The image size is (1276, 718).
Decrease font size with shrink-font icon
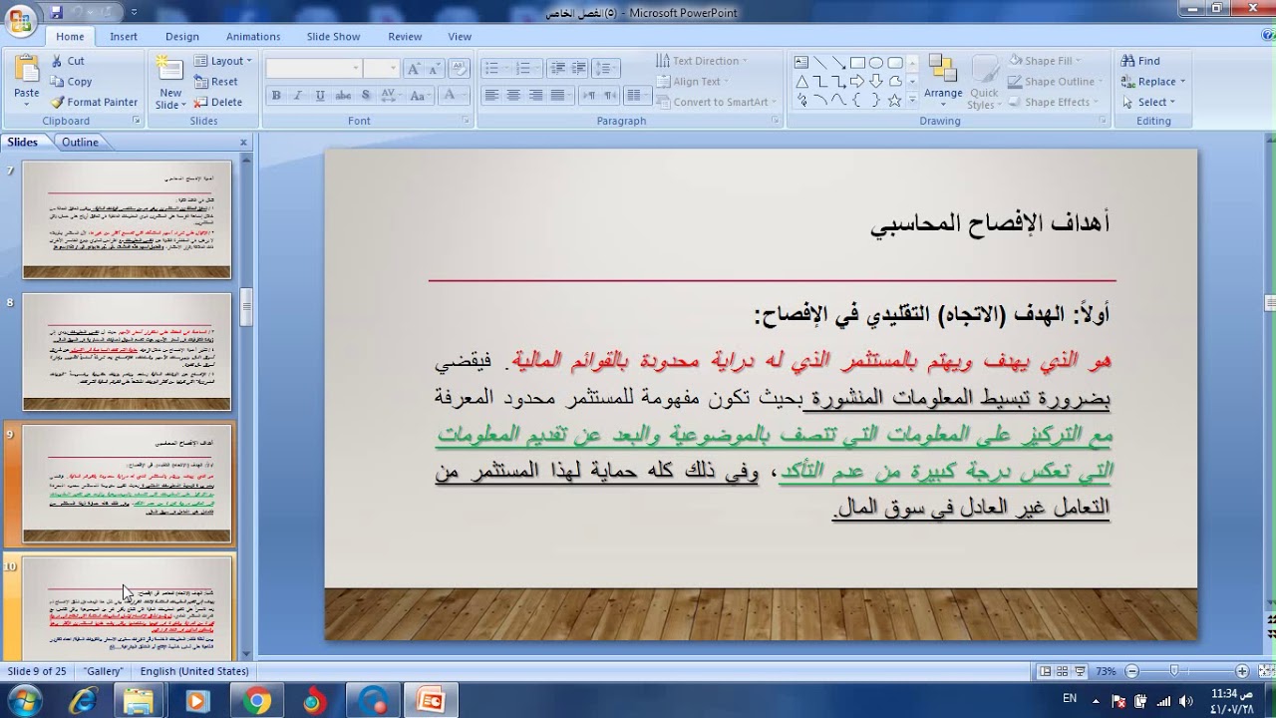point(435,69)
